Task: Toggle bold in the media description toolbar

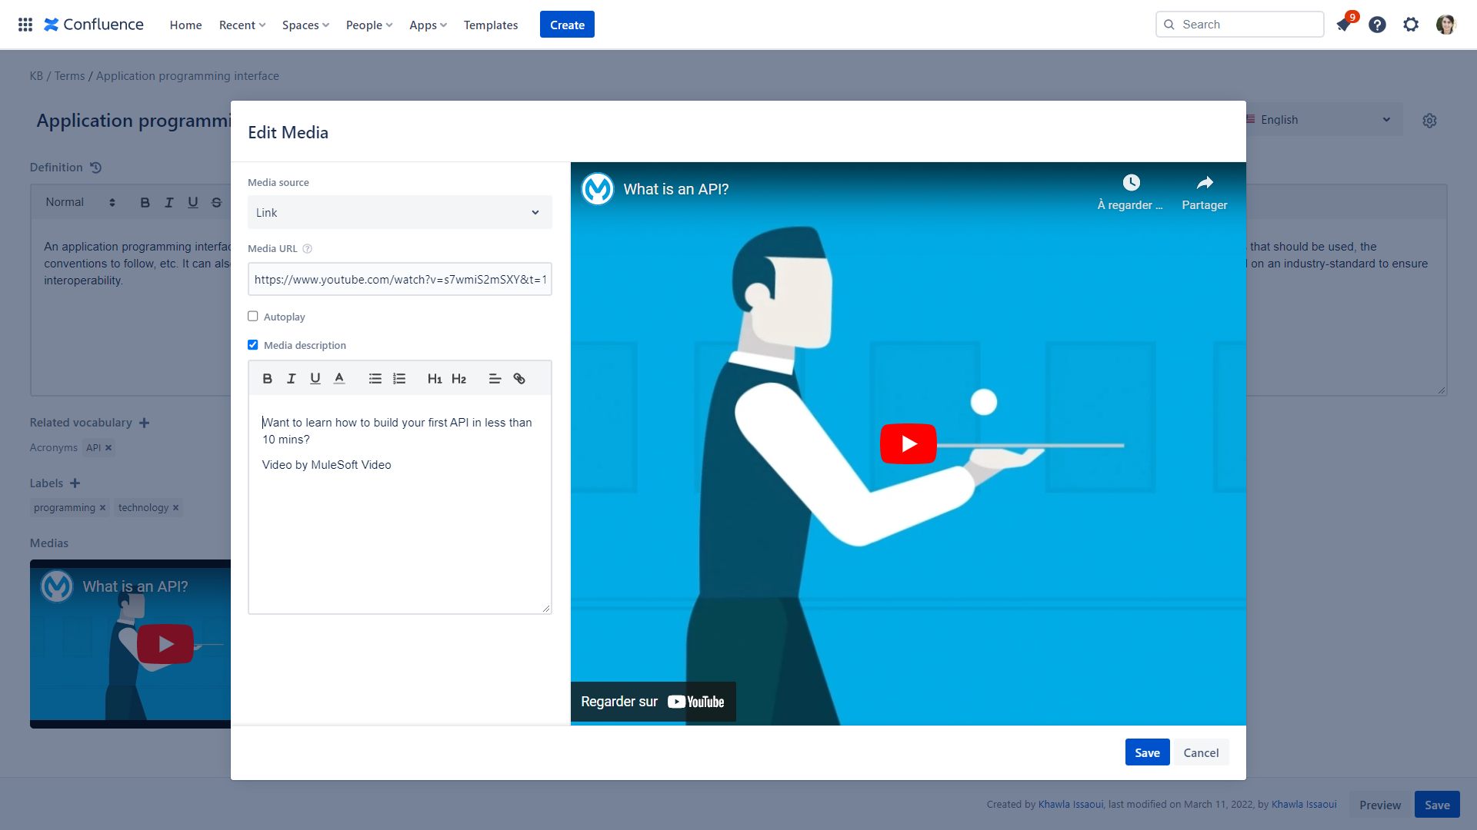Action: click(267, 378)
